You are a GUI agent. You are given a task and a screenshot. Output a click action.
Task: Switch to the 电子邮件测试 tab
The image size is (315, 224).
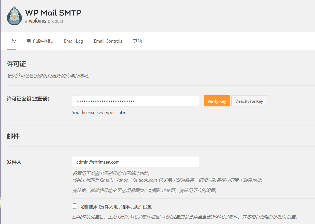point(40,41)
